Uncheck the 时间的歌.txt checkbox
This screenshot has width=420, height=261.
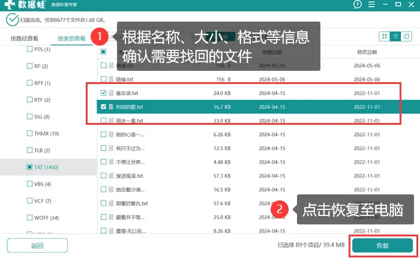coord(103,107)
